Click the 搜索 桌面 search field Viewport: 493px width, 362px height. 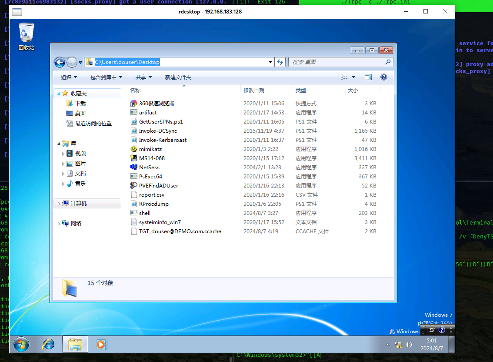click(336, 62)
